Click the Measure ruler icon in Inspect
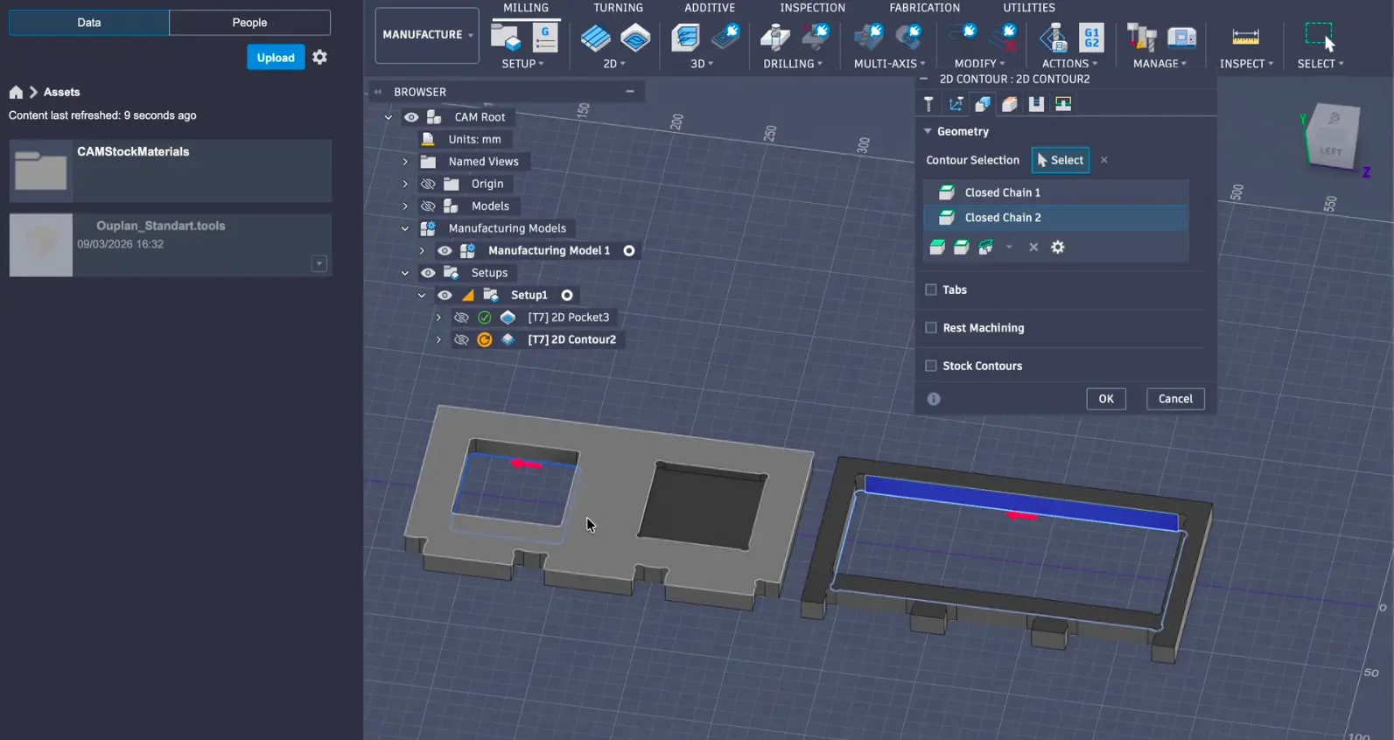Image resolution: width=1394 pixels, height=740 pixels. pyautogui.click(x=1245, y=37)
